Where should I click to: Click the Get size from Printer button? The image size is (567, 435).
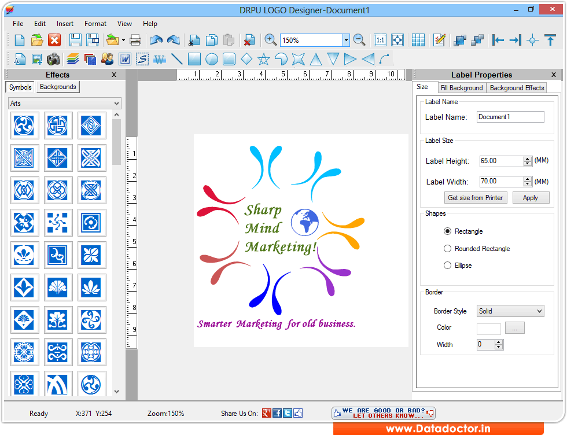[x=476, y=197]
